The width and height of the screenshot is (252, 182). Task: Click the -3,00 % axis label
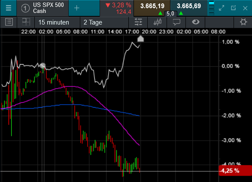(x=231, y=140)
